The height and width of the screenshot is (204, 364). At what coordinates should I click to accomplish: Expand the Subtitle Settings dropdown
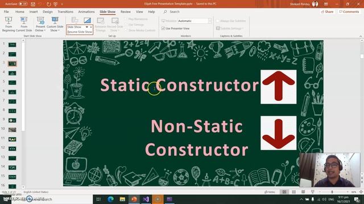(243, 28)
